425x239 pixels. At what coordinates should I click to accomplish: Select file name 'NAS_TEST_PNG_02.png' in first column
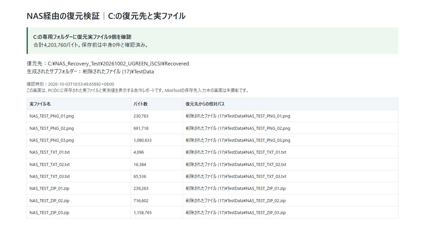[x=51, y=128]
